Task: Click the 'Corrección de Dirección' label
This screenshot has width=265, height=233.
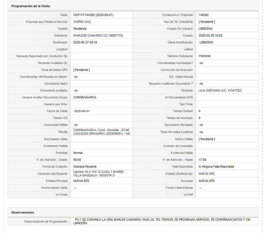Action: point(177,70)
